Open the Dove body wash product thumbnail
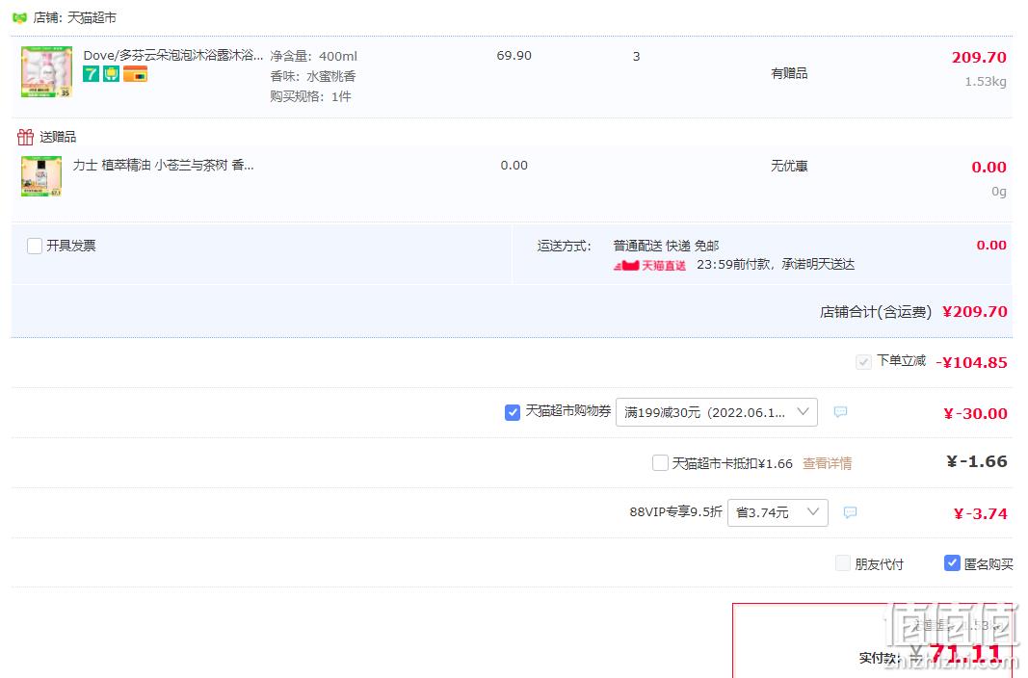Image resolution: width=1028 pixels, height=678 pixels. [x=46, y=72]
